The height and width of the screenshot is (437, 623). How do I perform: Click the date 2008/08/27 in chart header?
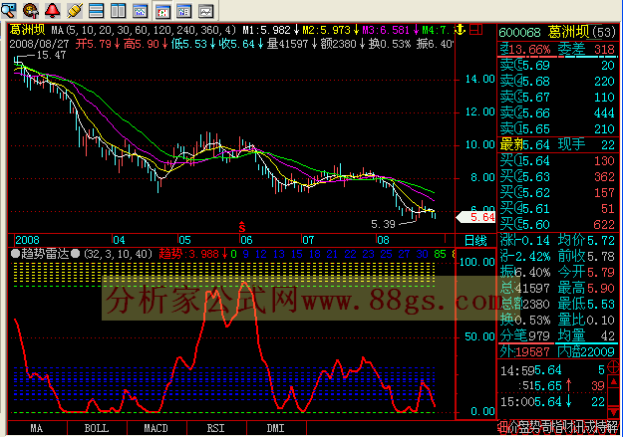(39, 44)
